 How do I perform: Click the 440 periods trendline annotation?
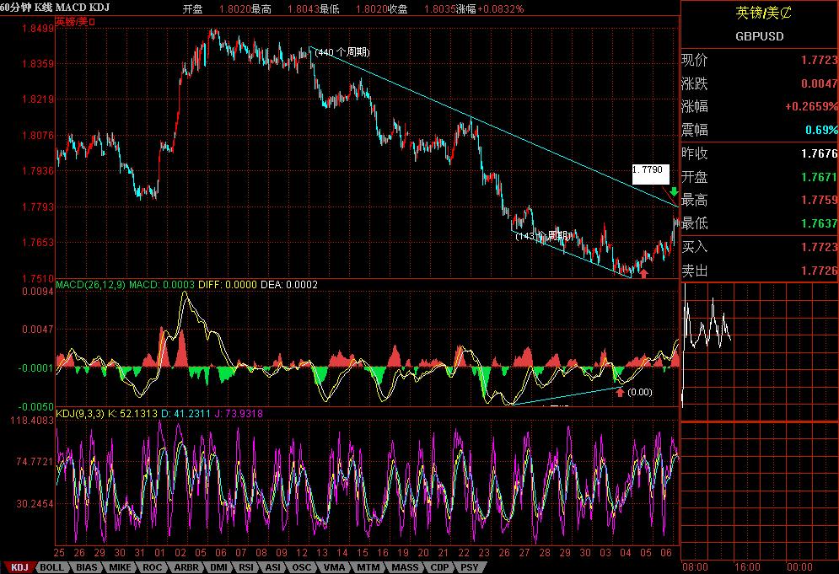[342, 52]
